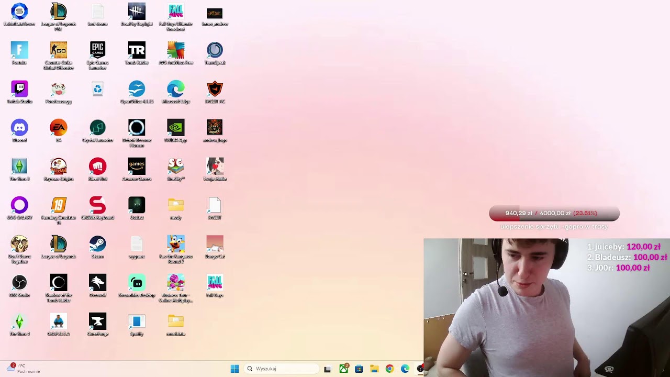Open Microsoft Edge desktop shortcut
The width and height of the screenshot is (670, 377).
(176, 89)
